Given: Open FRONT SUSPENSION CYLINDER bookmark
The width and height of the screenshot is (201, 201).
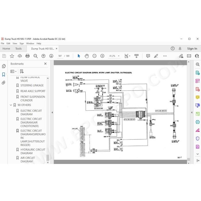Looking at the screenshot, I should 33,98.
